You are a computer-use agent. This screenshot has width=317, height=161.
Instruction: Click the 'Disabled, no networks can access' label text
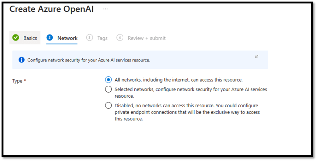coord(186,105)
